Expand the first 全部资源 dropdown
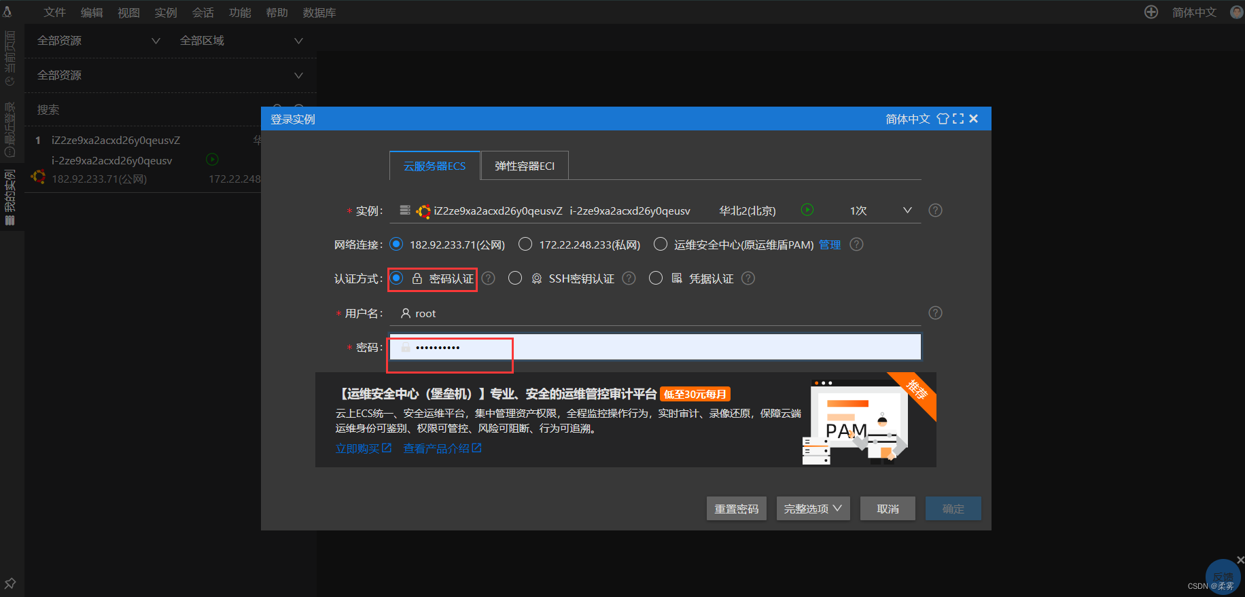 pyautogui.click(x=99, y=41)
